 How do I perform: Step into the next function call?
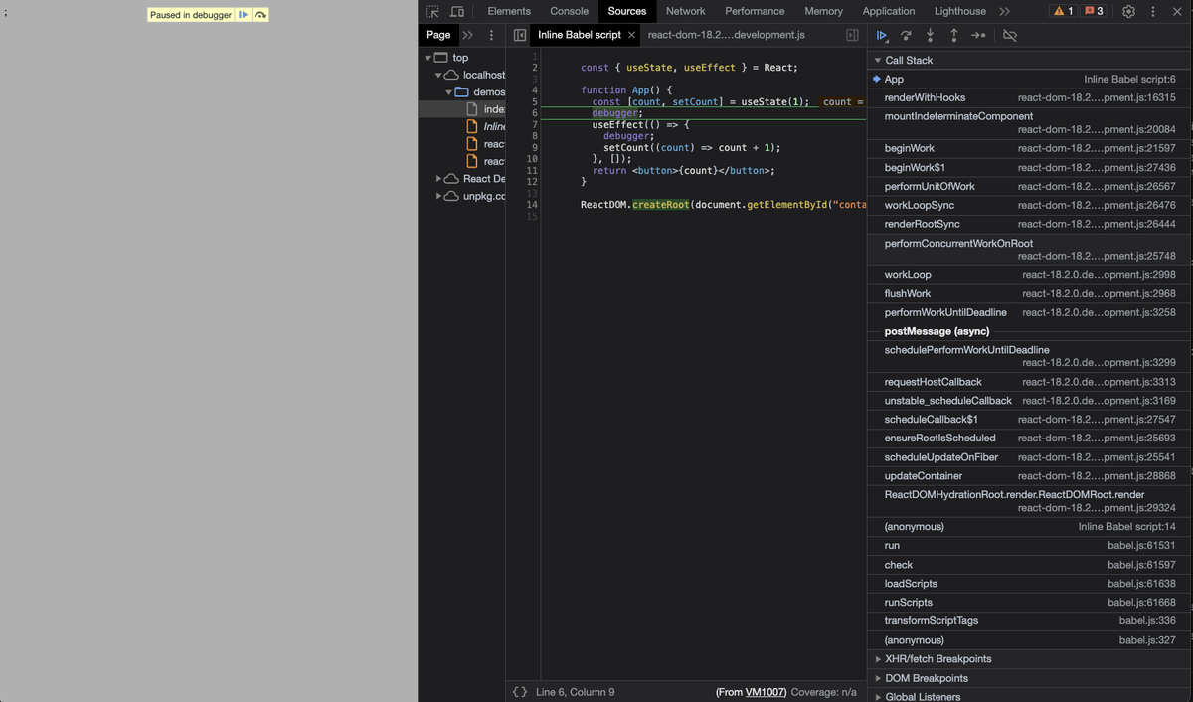pos(930,35)
